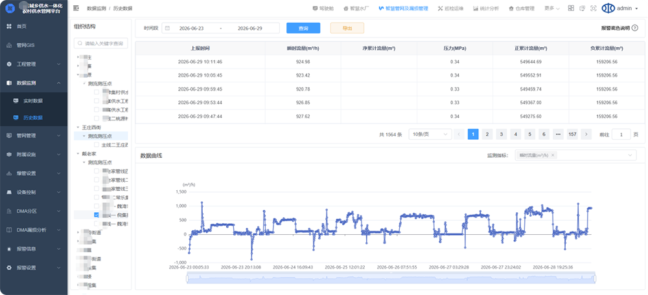The height and width of the screenshot is (295, 648).
Task: Click the calendar icon in date range
Action: pos(167,28)
